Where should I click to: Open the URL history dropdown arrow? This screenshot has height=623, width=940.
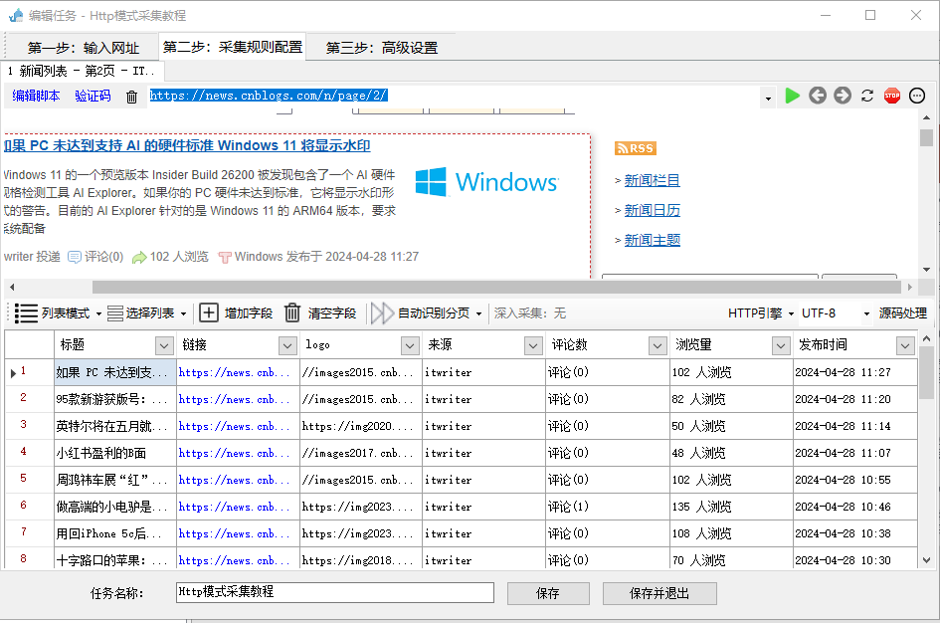(768, 99)
